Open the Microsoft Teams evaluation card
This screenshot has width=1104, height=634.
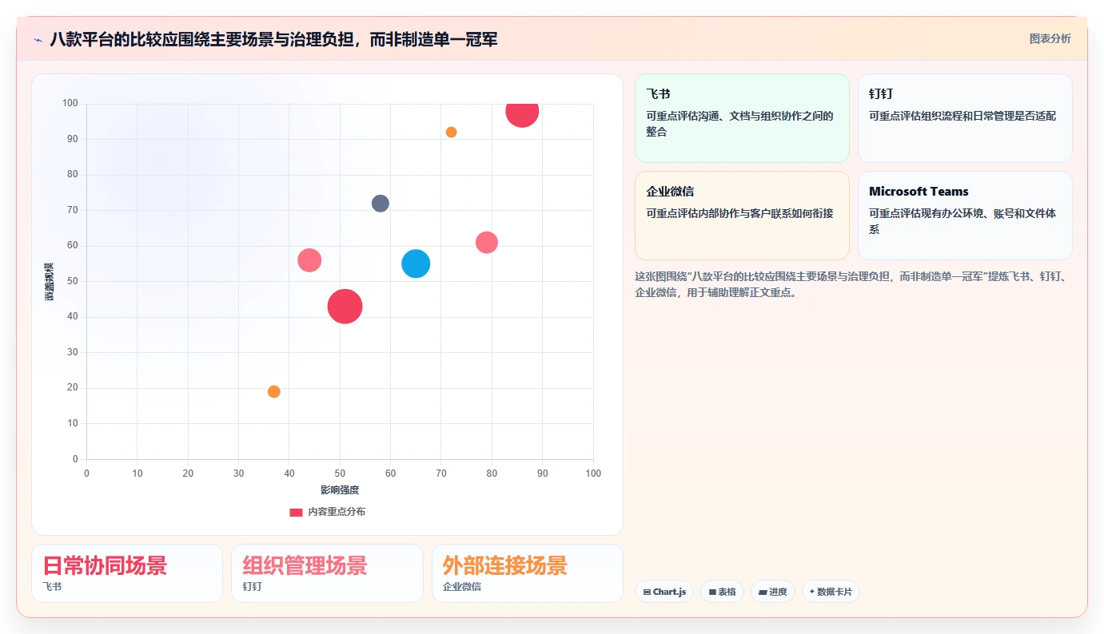pos(965,216)
